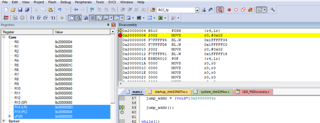Select the main.c tab

(x=135, y=92)
